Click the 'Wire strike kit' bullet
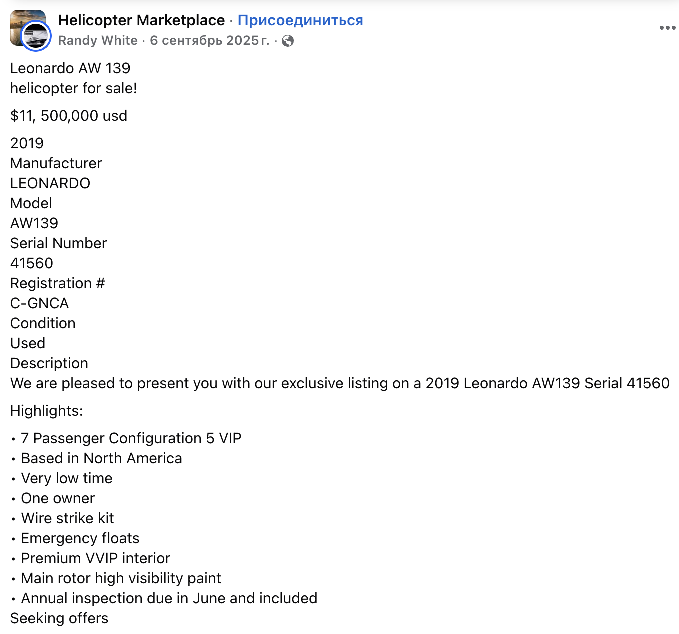 [x=68, y=518]
